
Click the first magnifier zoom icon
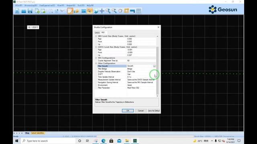(x=108, y=11)
